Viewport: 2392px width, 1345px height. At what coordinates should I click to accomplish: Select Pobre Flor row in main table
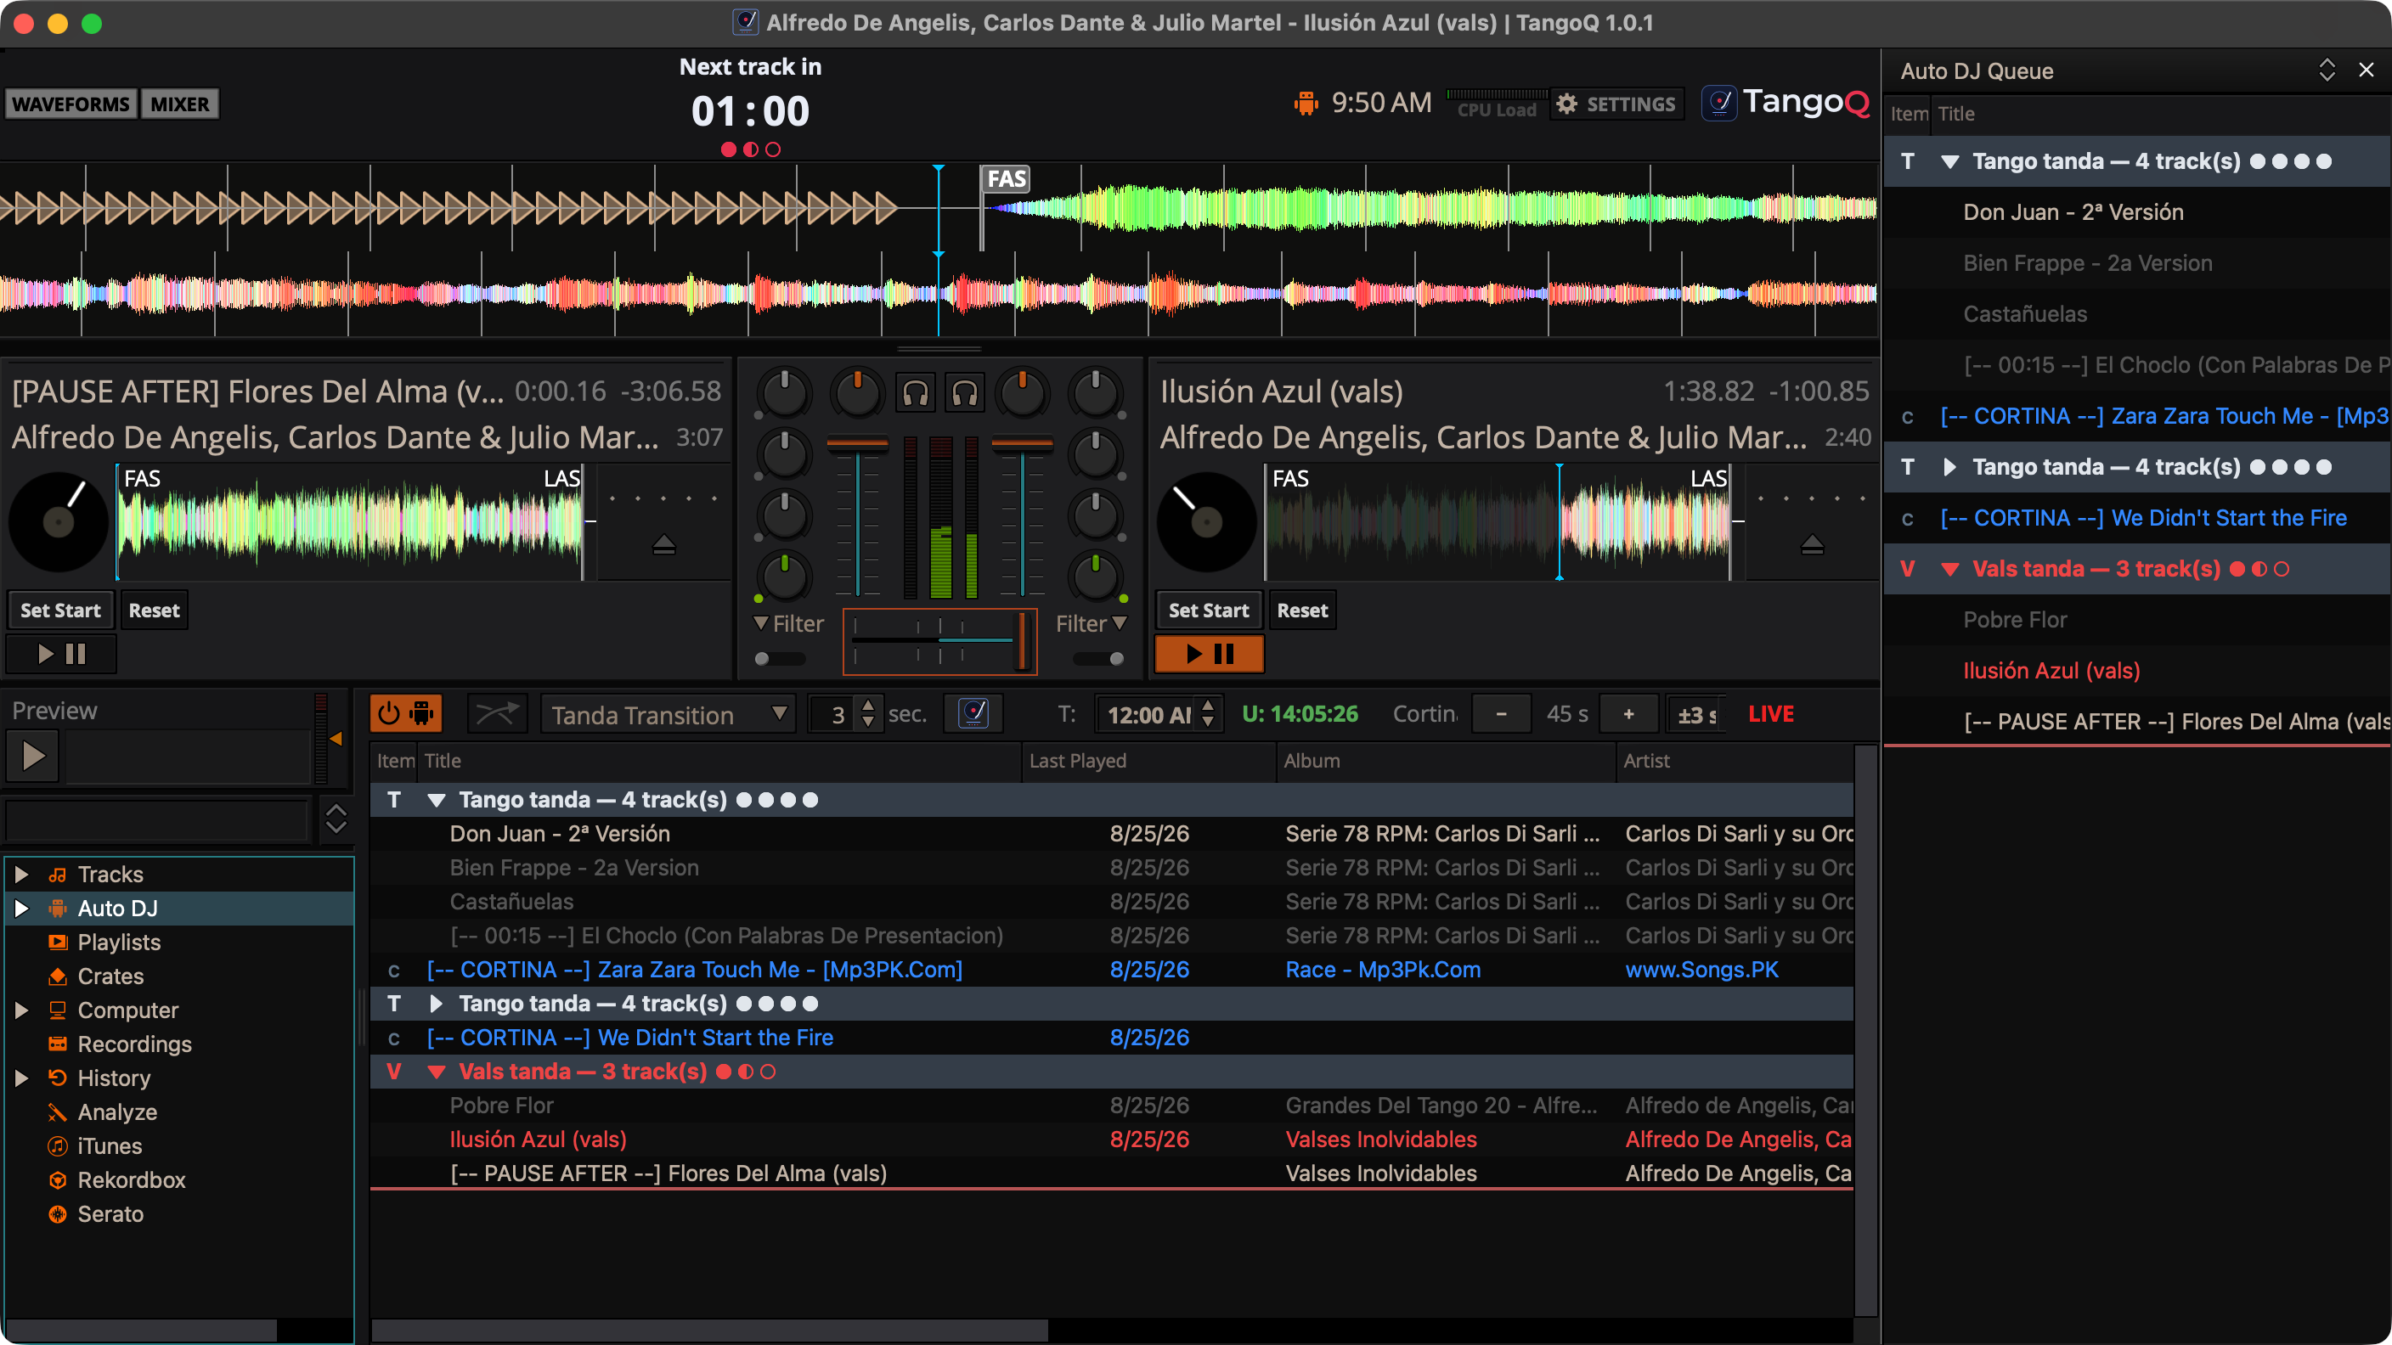(1112, 1105)
